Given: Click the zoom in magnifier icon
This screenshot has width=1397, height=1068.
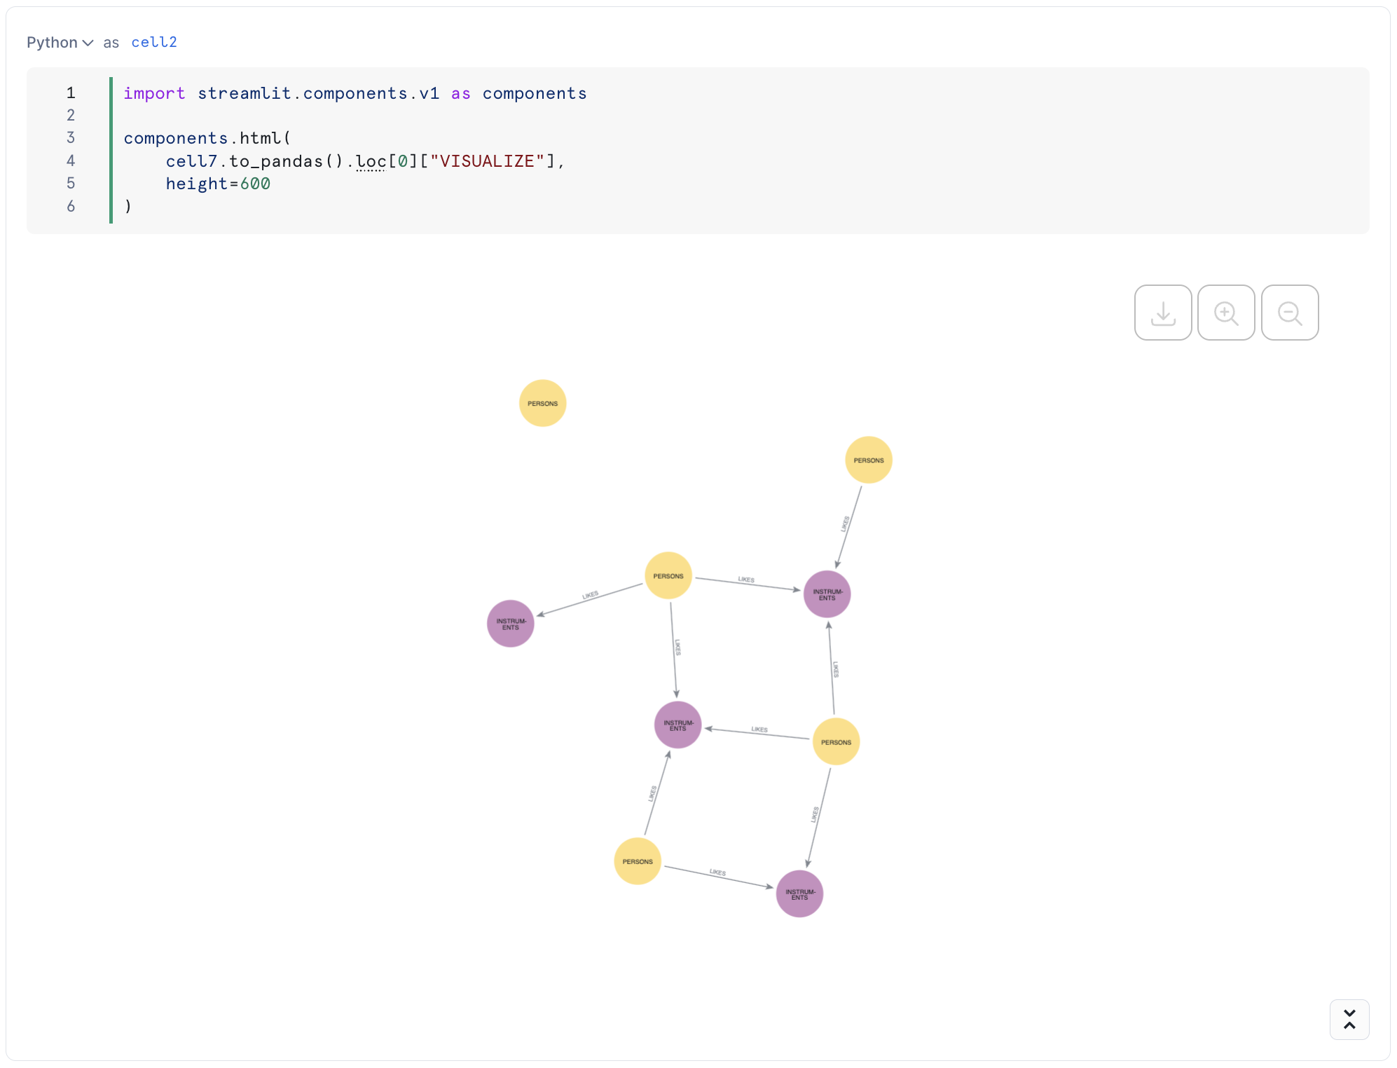Looking at the screenshot, I should (1226, 313).
